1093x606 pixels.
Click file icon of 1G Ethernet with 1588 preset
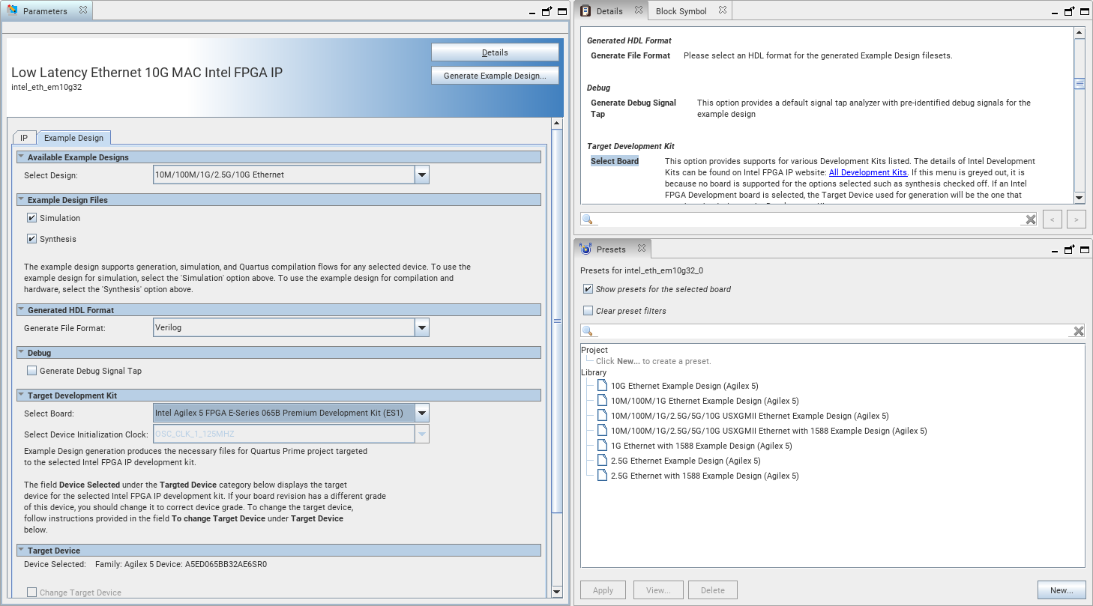pos(603,446)
